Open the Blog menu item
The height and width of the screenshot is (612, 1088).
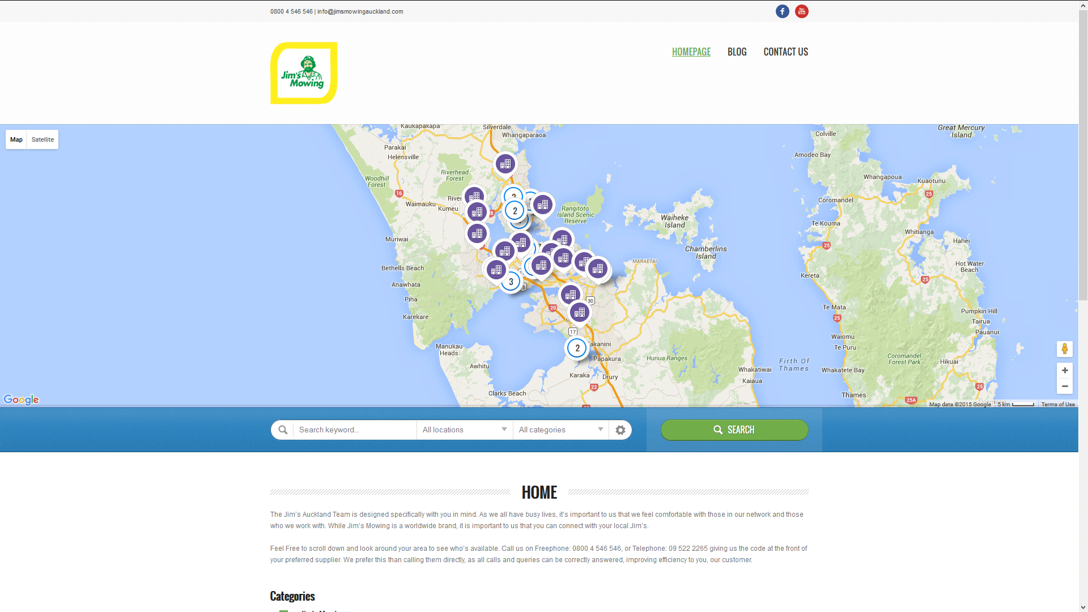click(737, 52)
